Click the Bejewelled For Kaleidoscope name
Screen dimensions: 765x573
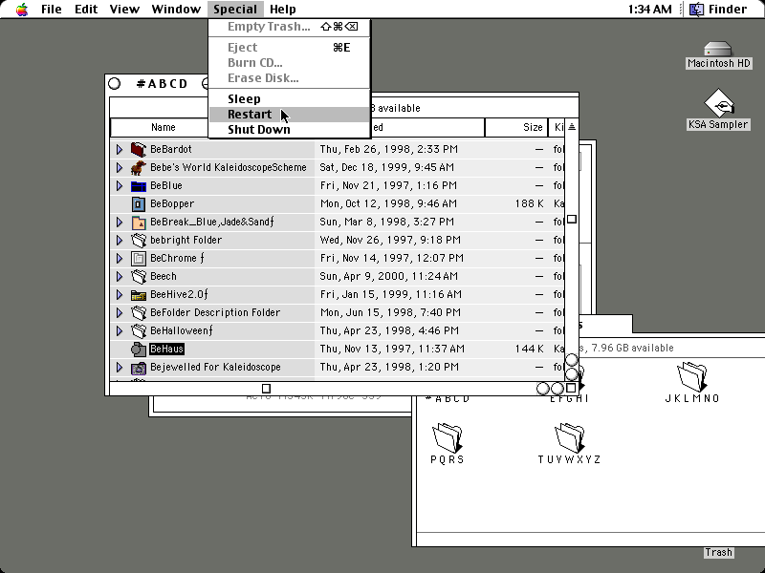click(215, 367)
